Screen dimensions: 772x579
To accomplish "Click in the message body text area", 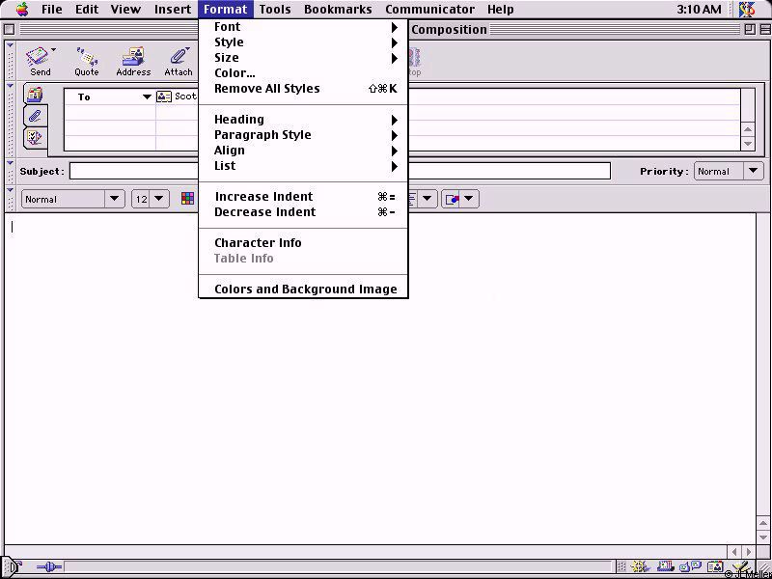I will click(379, 378).
